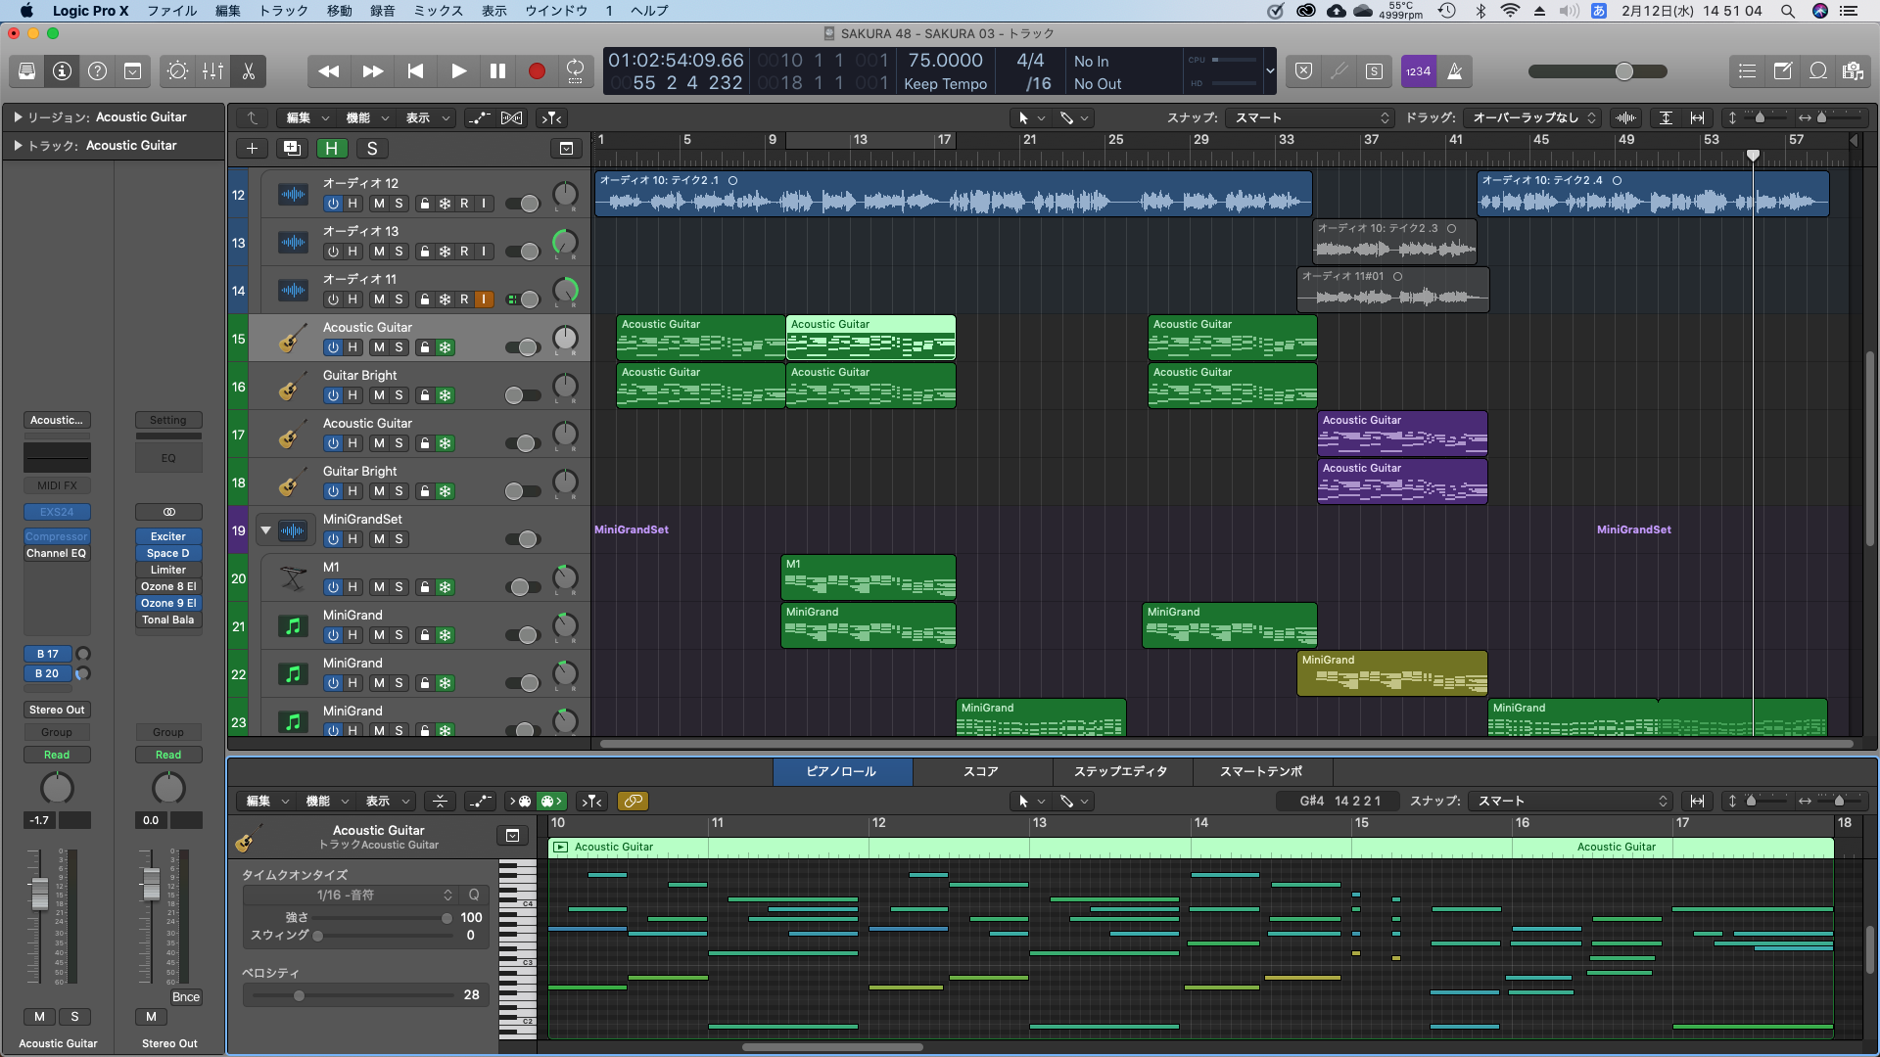1880x1057 pixels.
Task: Toggle the 1234 count-in icon
Action: (x=1417, y=70)
